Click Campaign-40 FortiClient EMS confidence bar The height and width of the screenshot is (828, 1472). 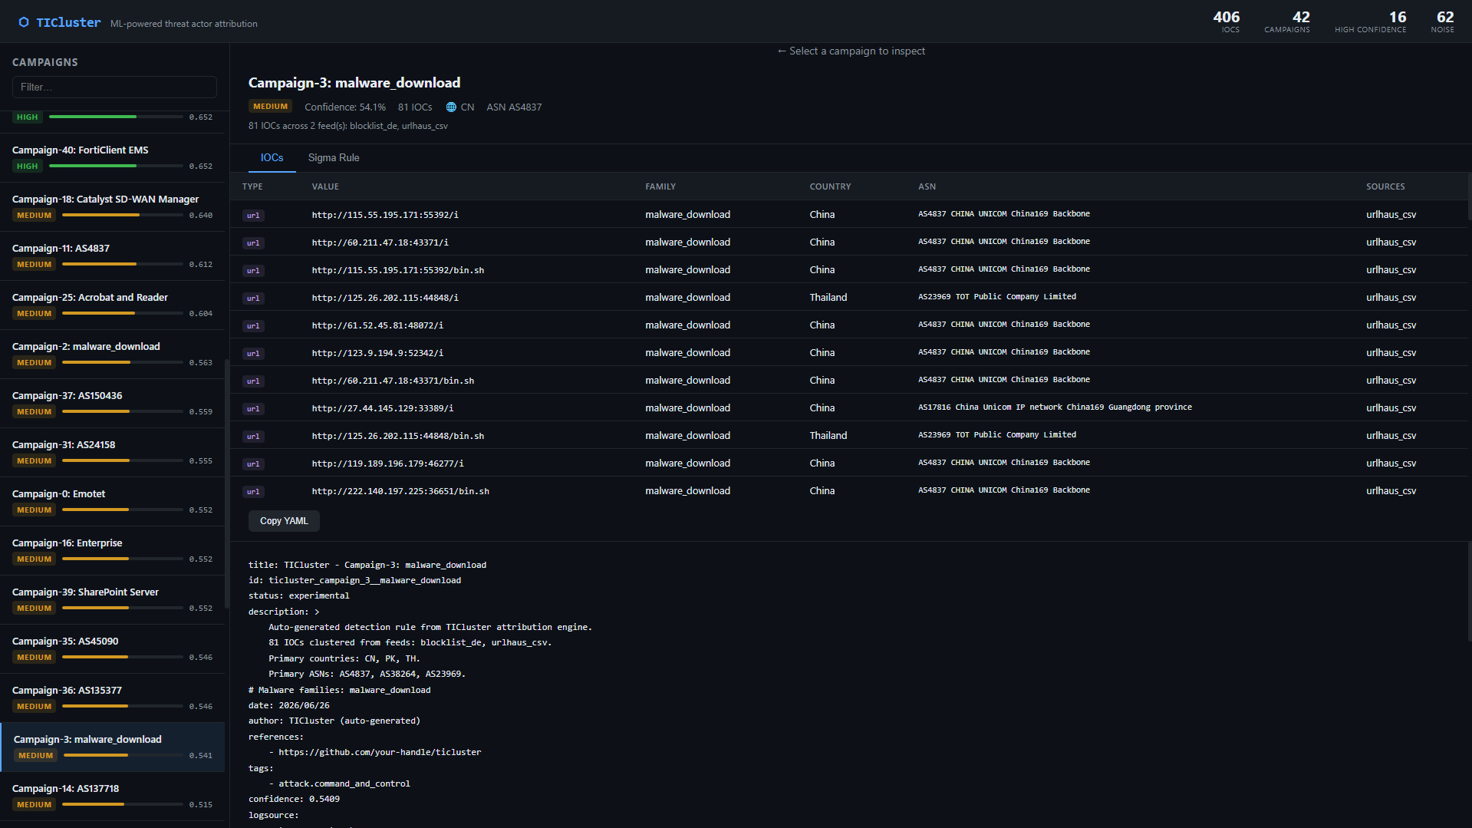116,166
